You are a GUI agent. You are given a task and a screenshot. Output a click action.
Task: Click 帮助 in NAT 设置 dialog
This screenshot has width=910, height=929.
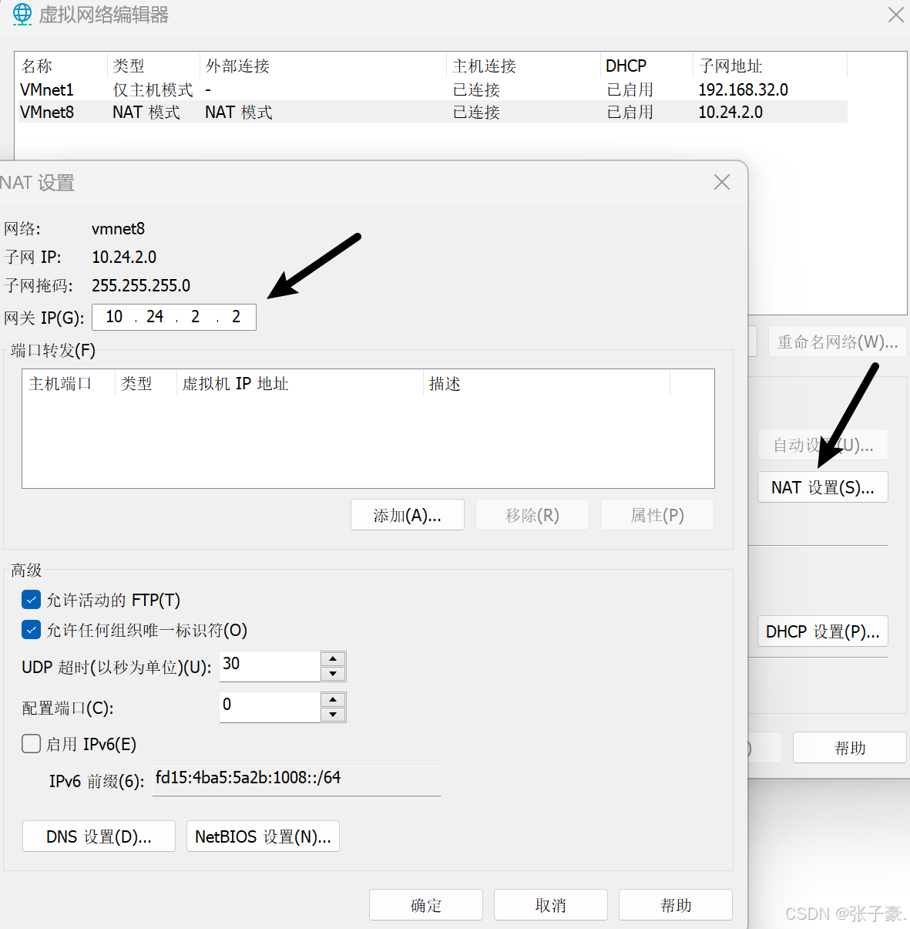tap(676, 905)
